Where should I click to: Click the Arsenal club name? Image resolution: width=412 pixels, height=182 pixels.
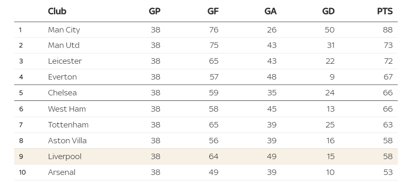[x=62, y=172]
